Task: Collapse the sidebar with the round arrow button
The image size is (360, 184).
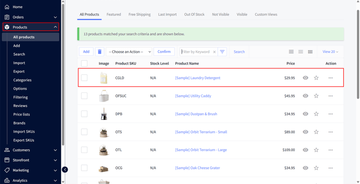Action: tap(65, 170)
